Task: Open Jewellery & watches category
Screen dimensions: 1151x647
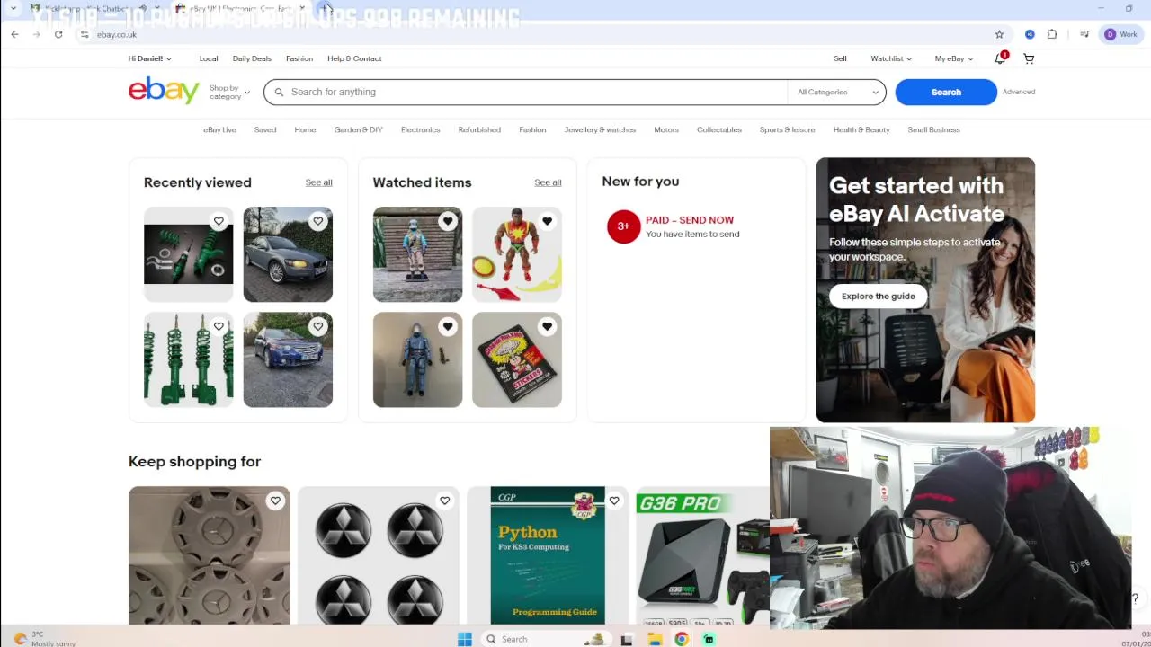Action: point(600,129)
